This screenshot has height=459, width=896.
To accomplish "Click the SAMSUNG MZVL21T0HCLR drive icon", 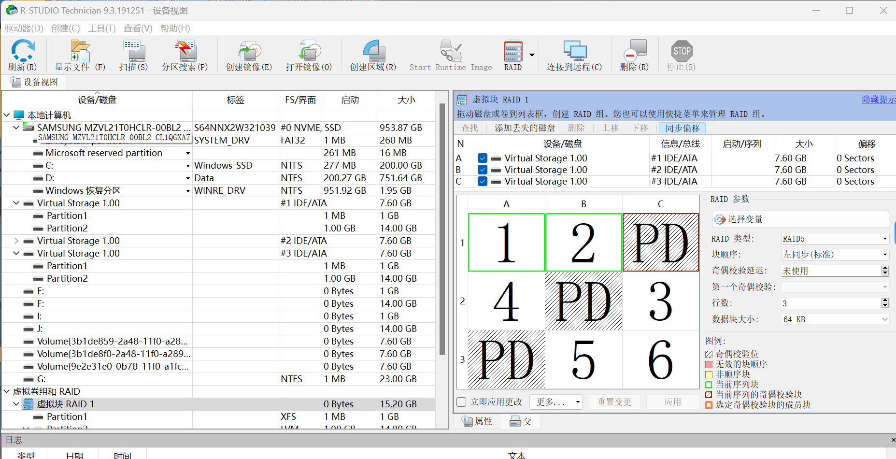I will point(28,128).
